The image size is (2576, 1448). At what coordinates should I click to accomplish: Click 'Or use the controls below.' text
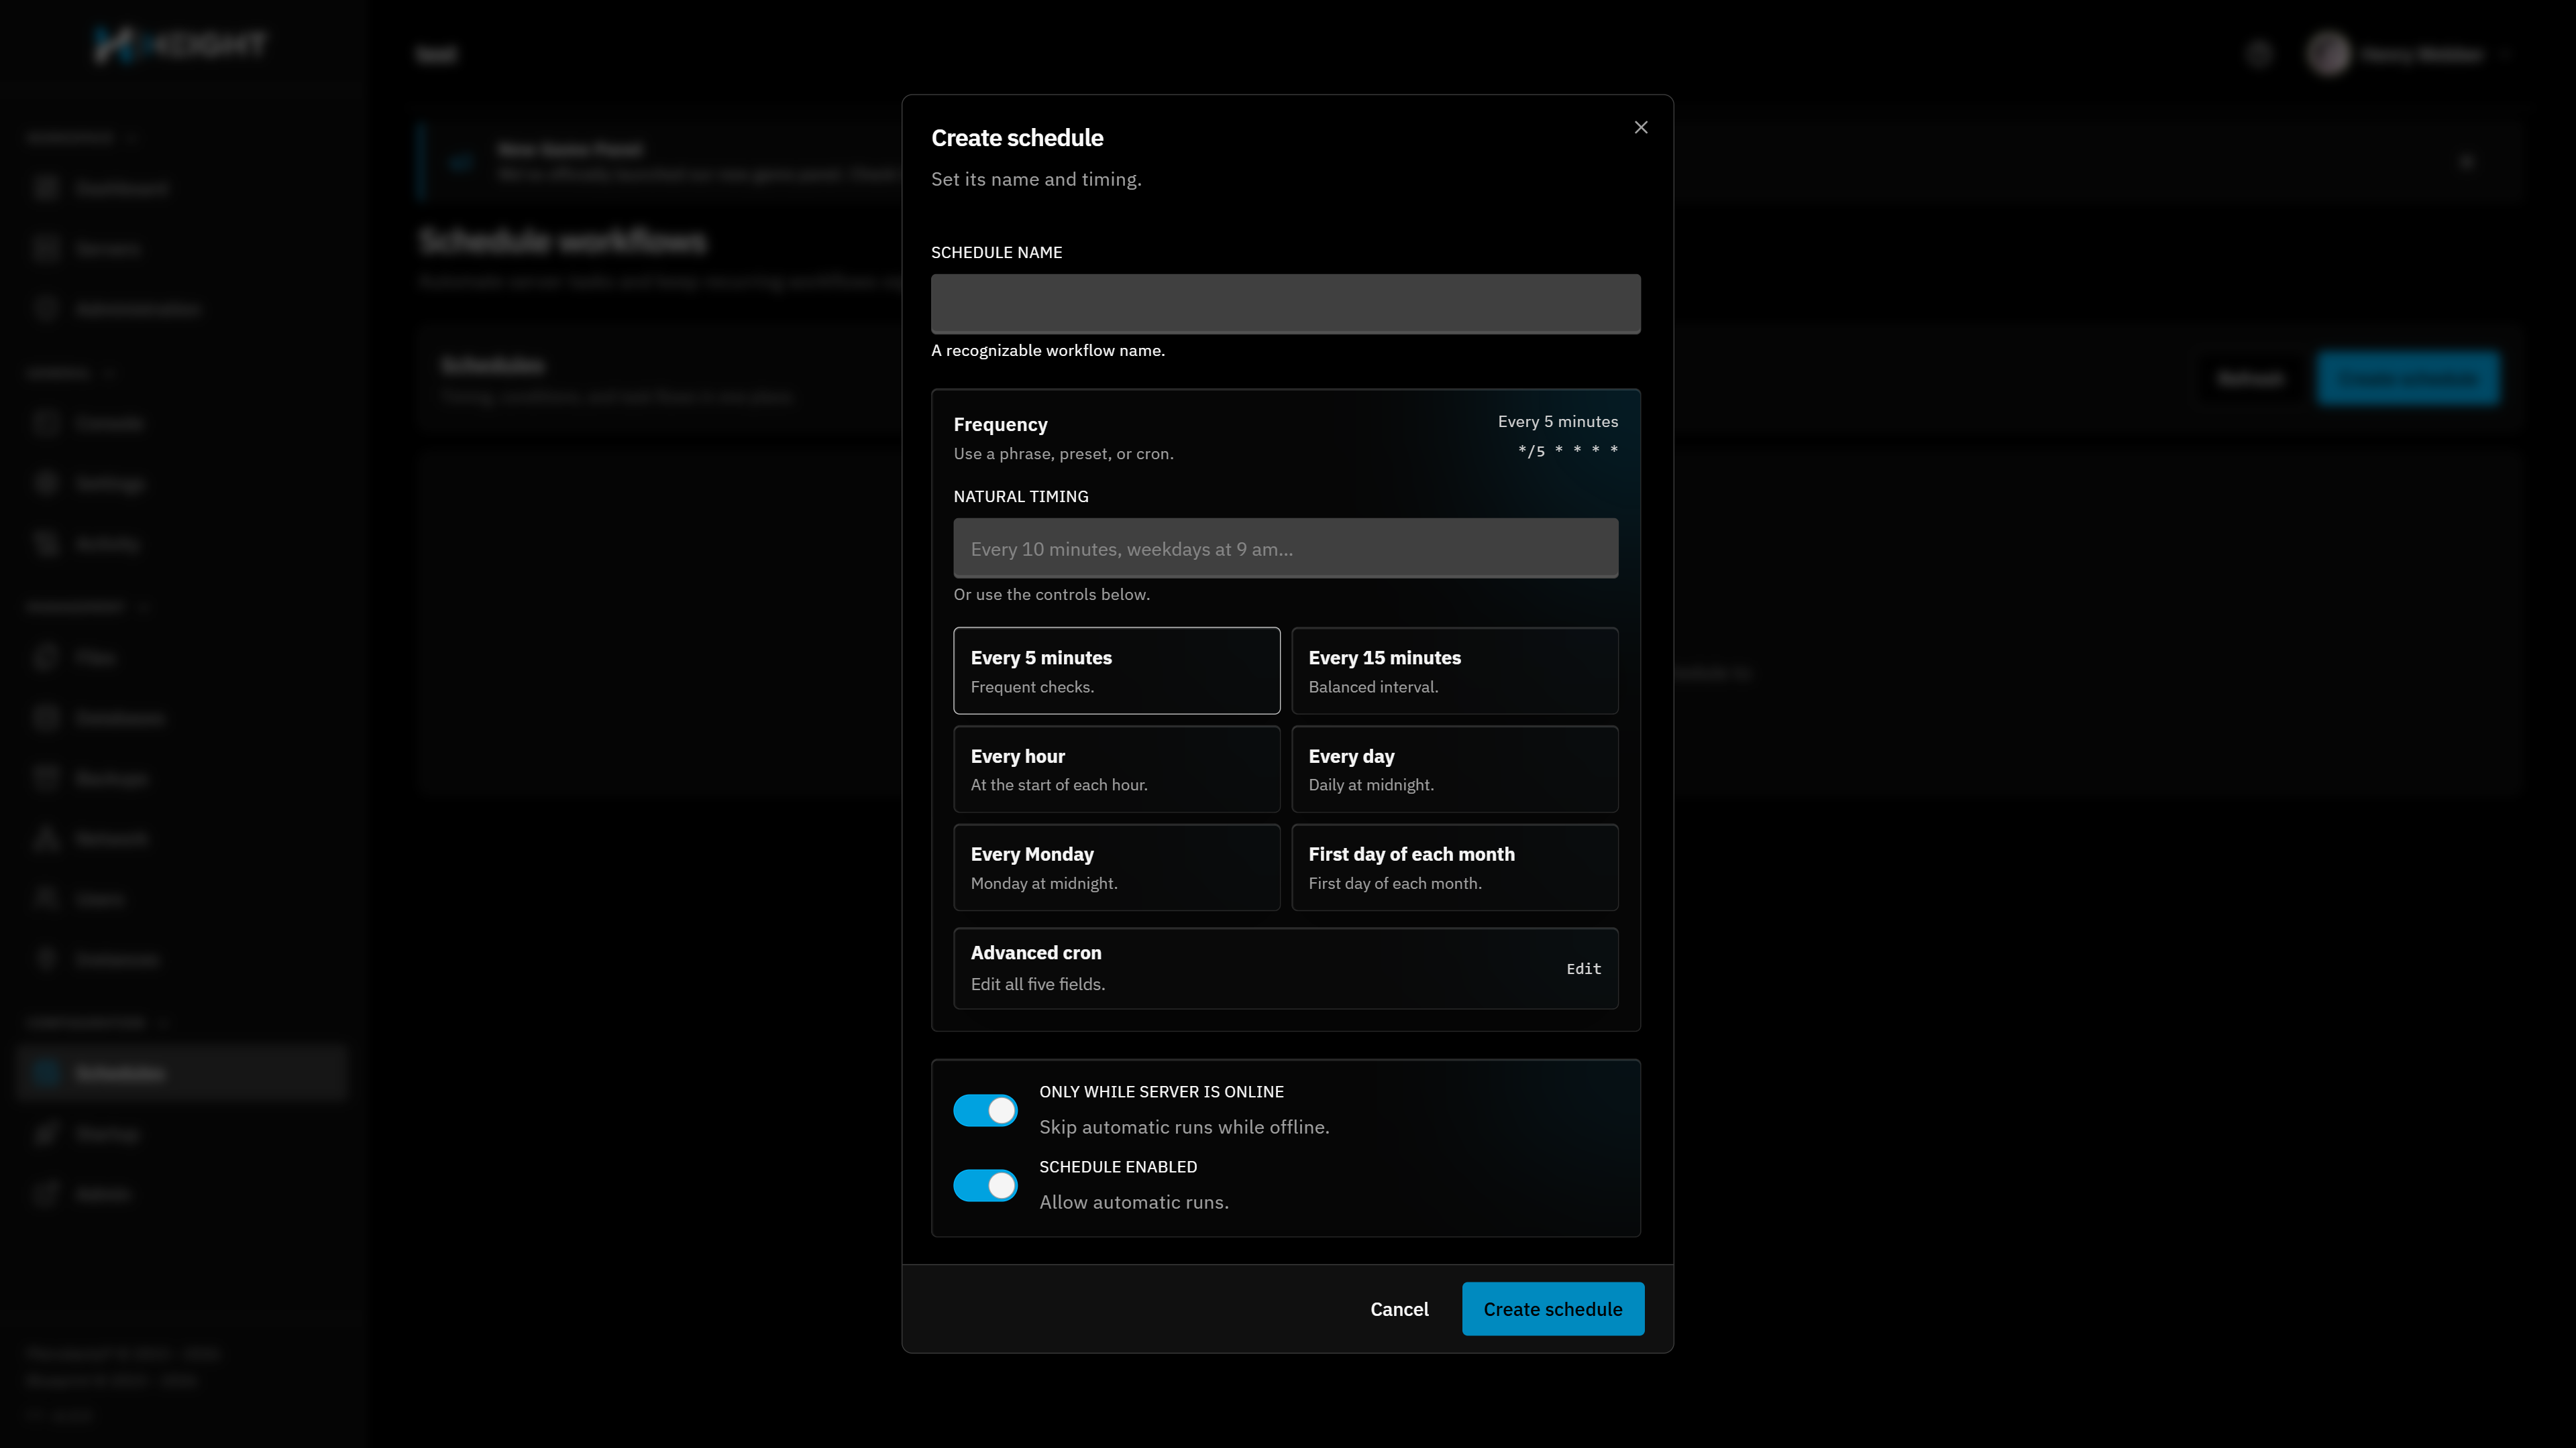1051,595
